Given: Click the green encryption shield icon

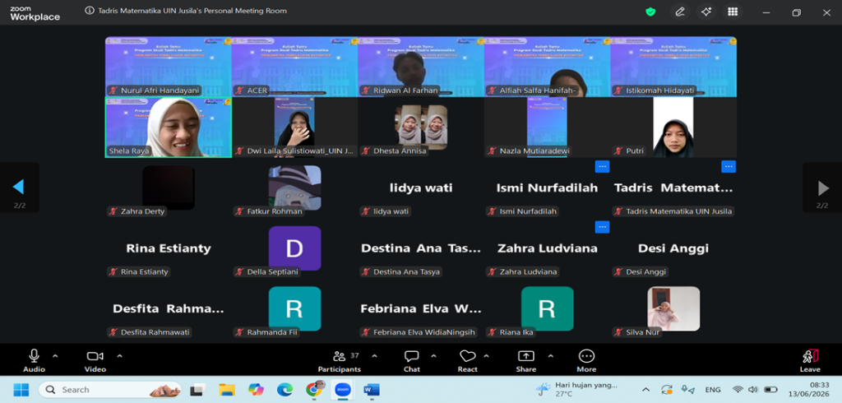Looking at the screenshot, I should pos(650,12).
